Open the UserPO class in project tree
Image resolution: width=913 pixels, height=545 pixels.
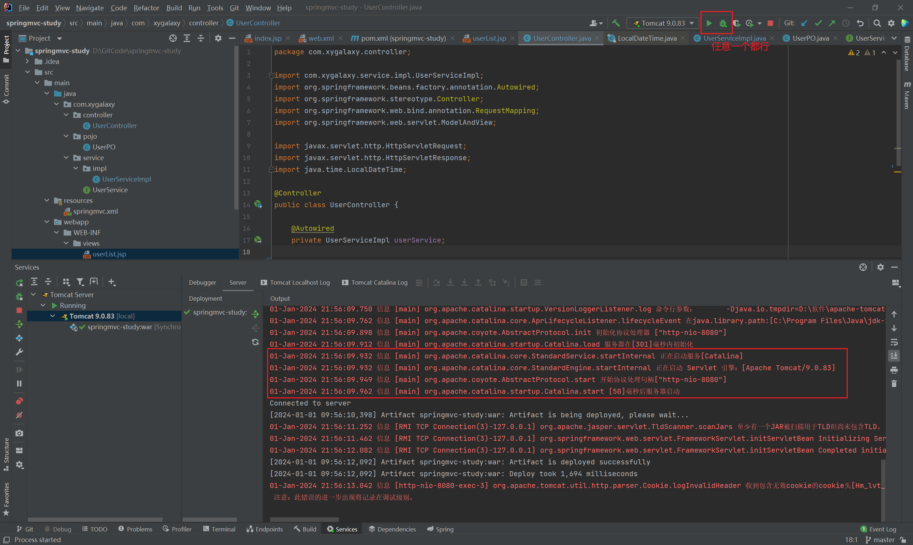[x=104, y=147]
